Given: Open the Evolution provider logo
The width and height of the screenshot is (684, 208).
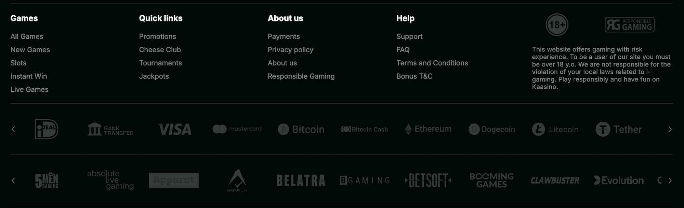Looking at the screenshot, I should coord(619,180).
